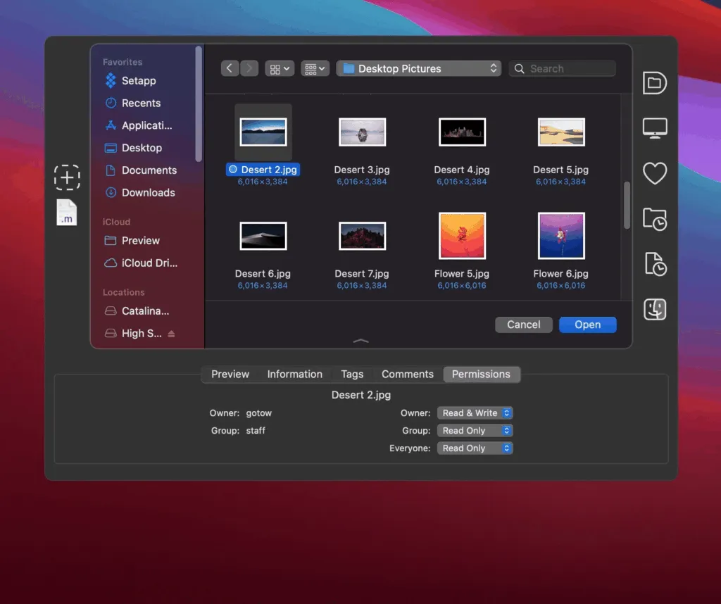721x604 pixels.
Task: Show the Comments tab
Action: pos(407,374)
